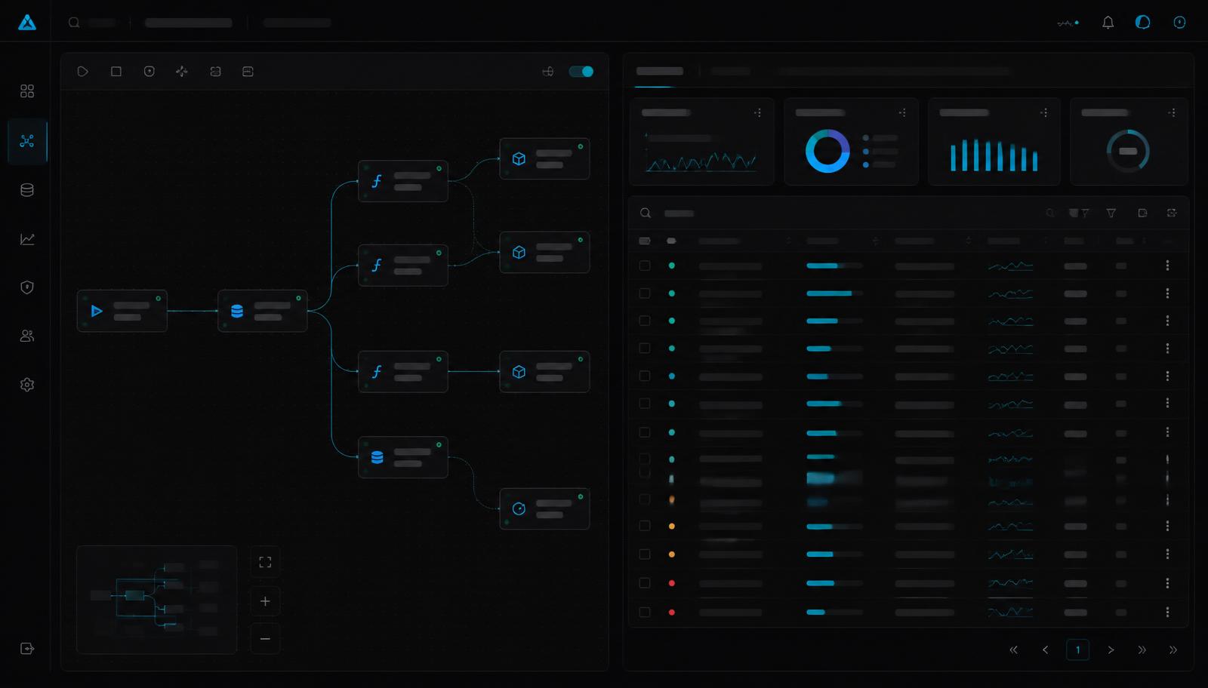Select the play trigger node on canvas
Viewport: 1208px width, 688px height.
(122, 311)
